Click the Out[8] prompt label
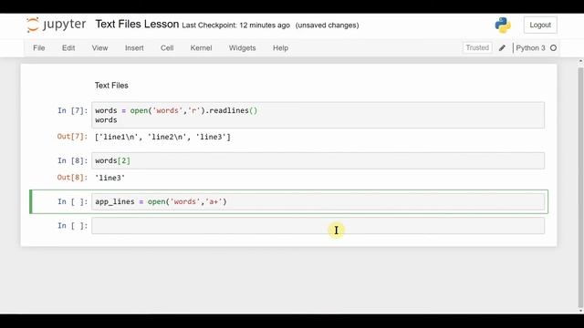This screenshot has height=328, width=584. (72, 178)
